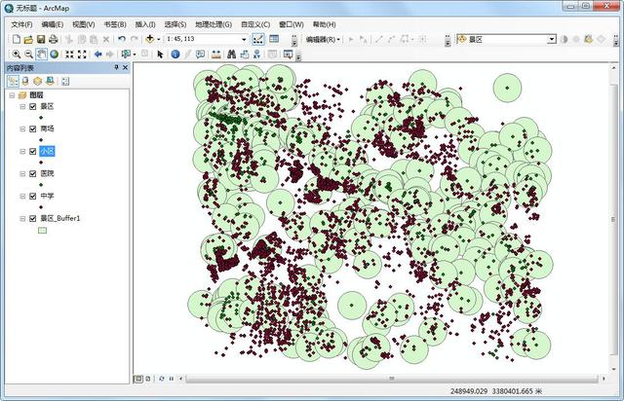Viewport: 624px width, 401px height.
Task: Open the Go To XY tool
Action: click(256, 55)
